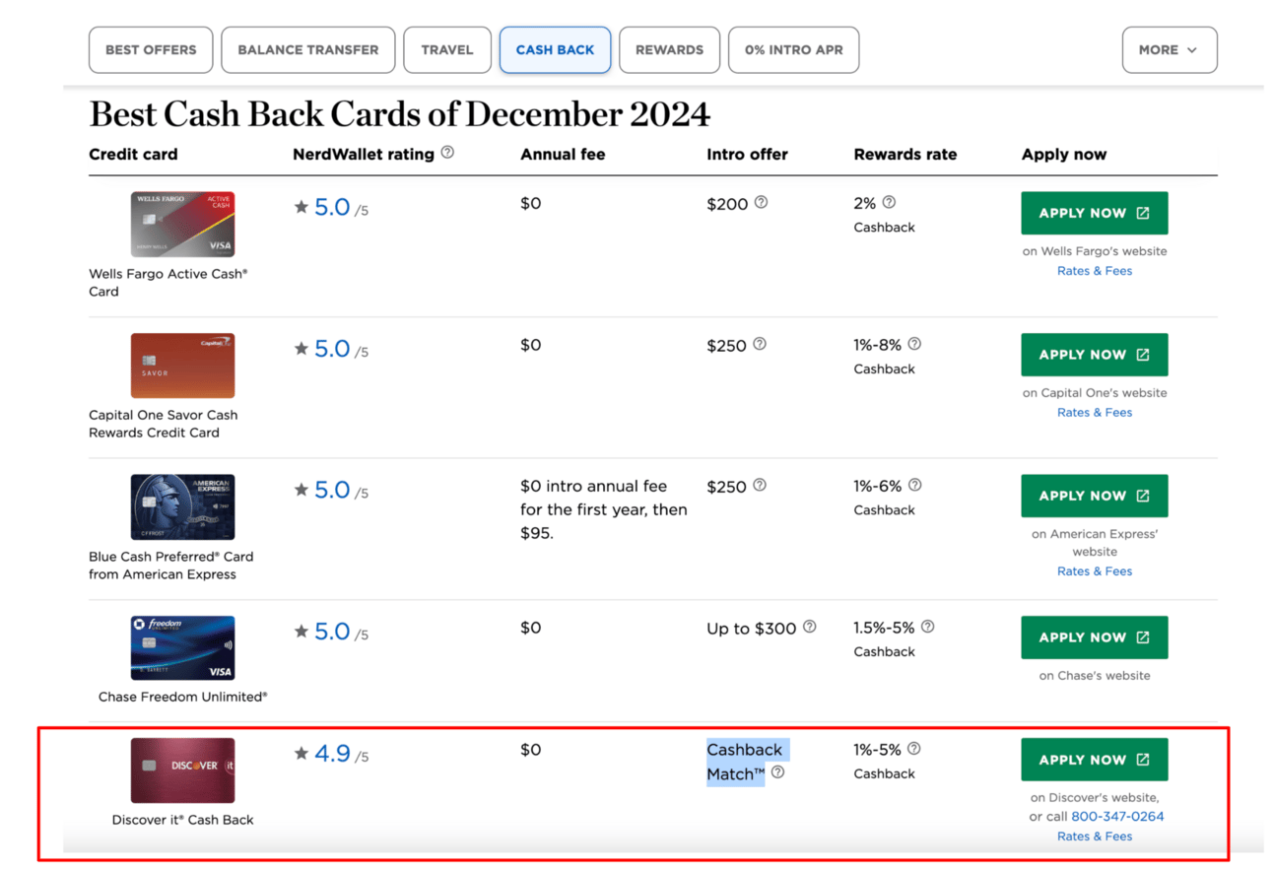The width and height of the screenshot is (1273, 871).
Task: Expand the More dropdown
Action: click(1169, 50)
